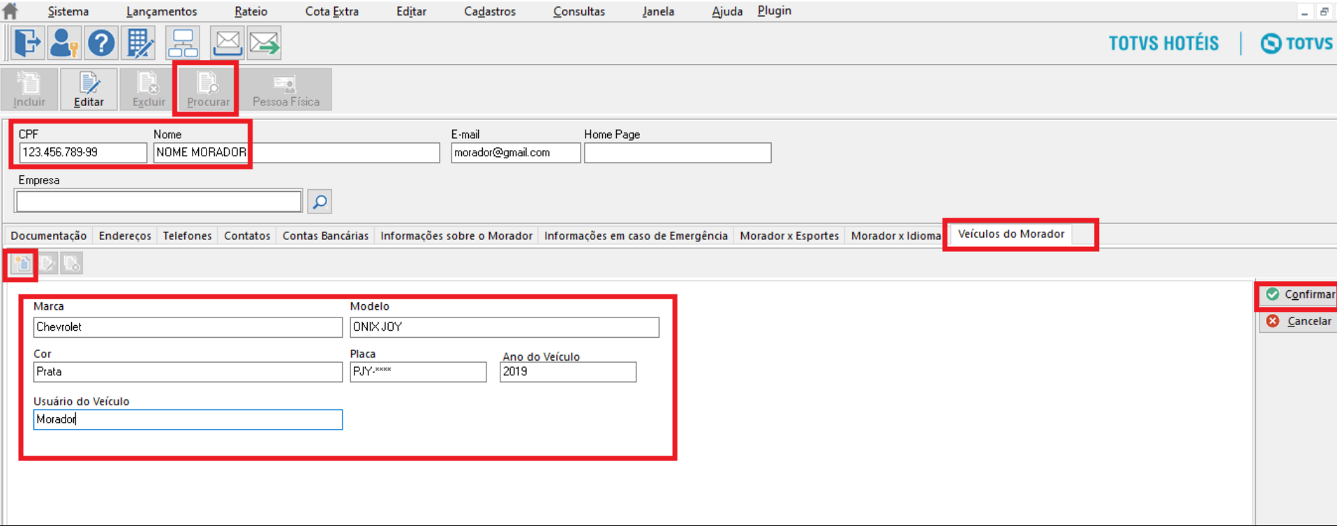Switch to the Endereços tab
Screen dimensions: 1337x526
point(125,236)
